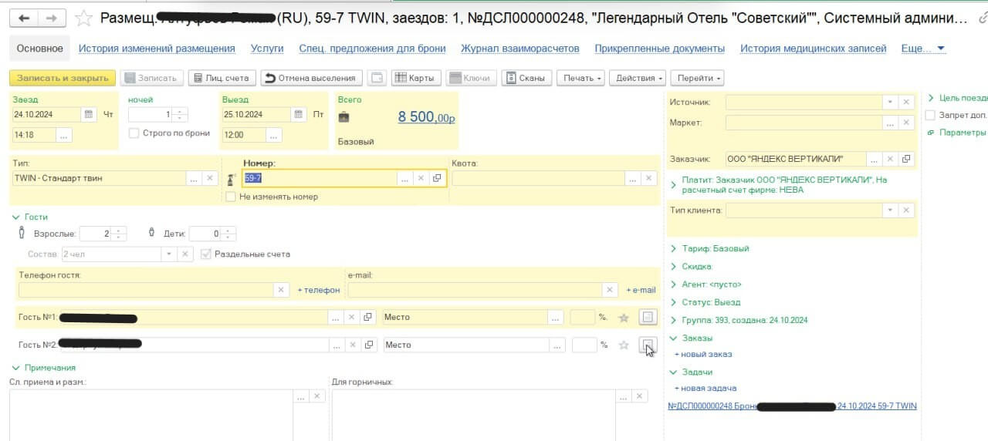This screenshot has height=441, width=988.
Task: Collapse the Гости section
Action: pyautogui.click(x=17, y=217)
